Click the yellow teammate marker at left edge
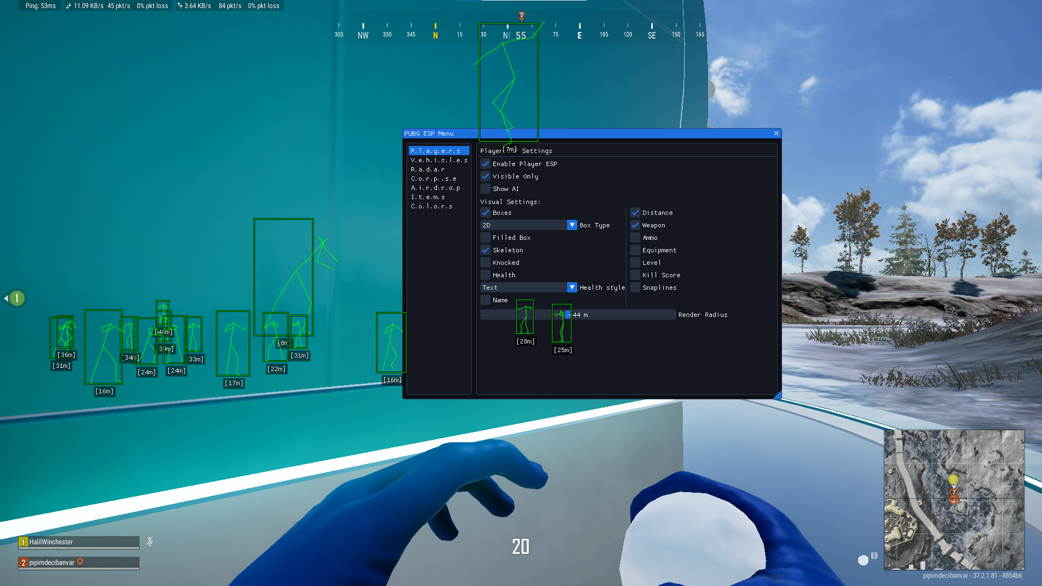This screenshot has width=1042, height=586. (17, 298)
